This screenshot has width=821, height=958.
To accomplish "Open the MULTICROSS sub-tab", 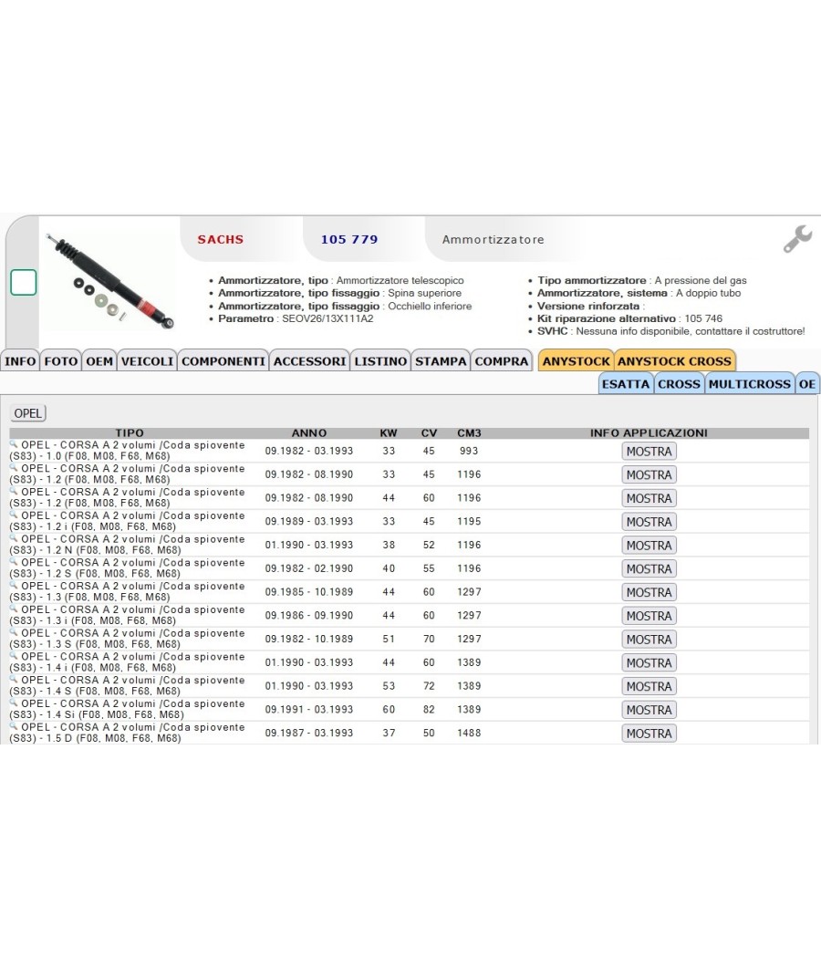I will [x=750, y=384].
